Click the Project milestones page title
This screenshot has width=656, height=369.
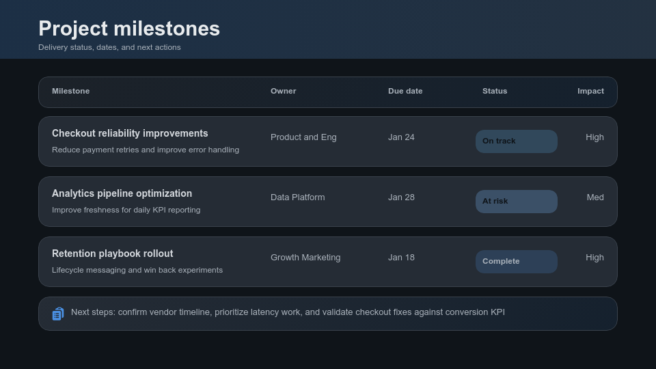(129, 29)
